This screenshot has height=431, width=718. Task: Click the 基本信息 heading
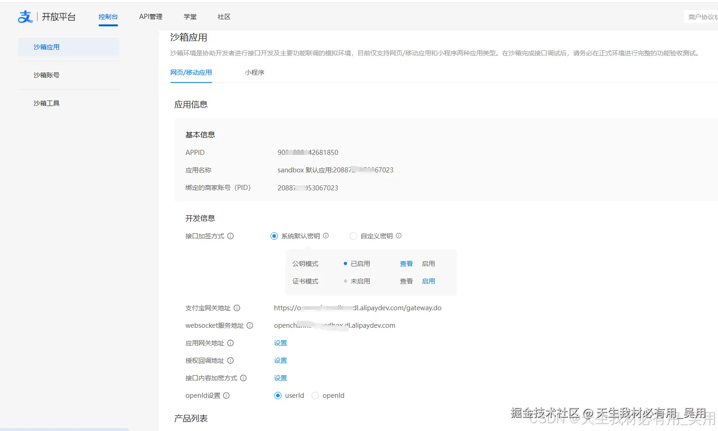[x=200, y=135]
